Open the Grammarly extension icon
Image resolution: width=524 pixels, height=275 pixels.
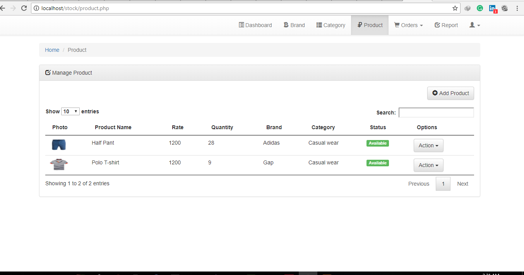480,8
